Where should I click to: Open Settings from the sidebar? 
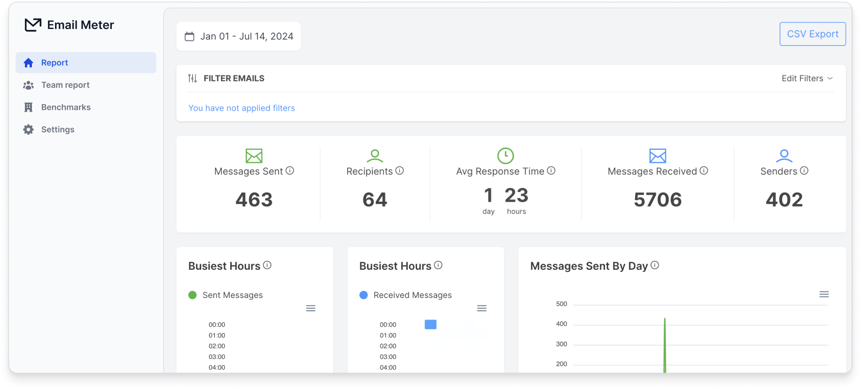(x=58, y=130)
